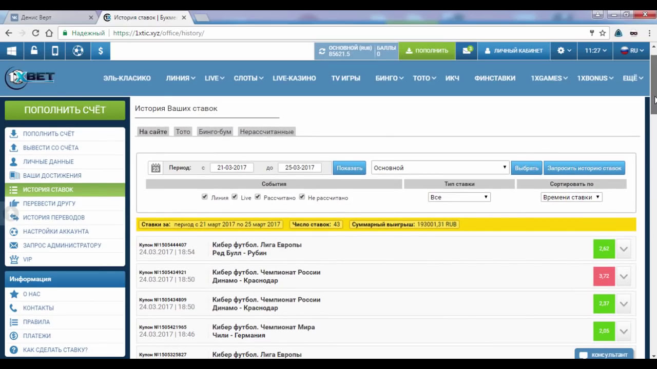Go to the browser home icon

click(x=49, y=33)
